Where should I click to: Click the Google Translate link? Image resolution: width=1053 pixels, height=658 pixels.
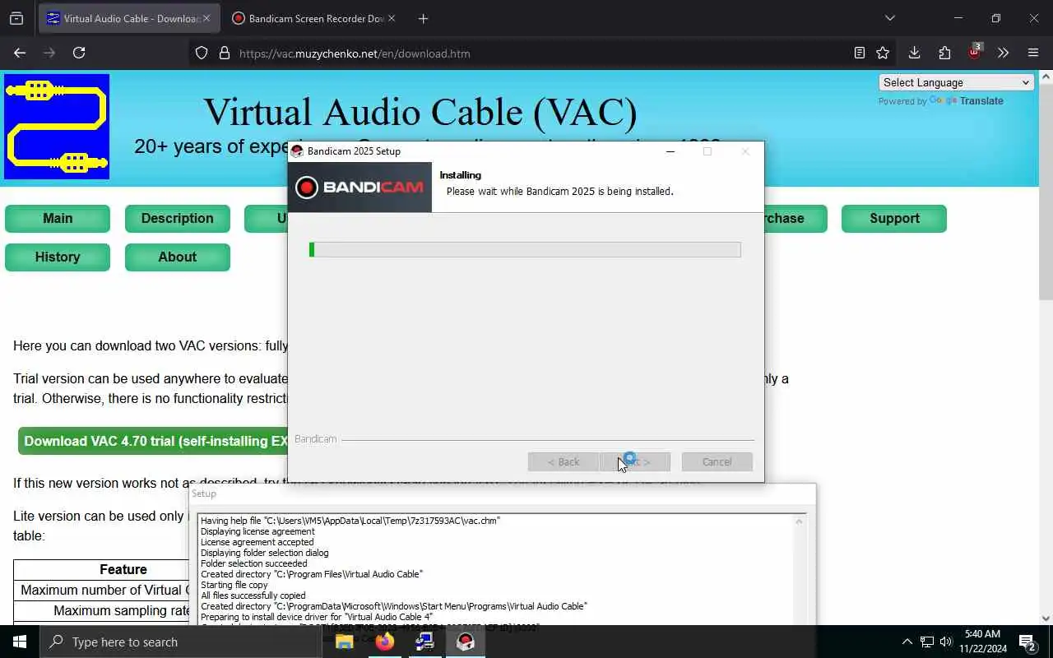tap(967, 101)
